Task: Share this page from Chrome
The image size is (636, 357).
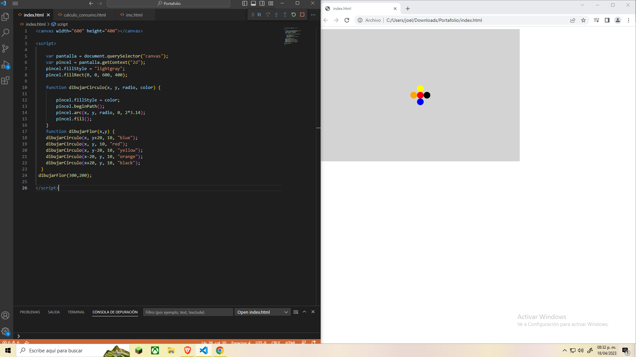Action: point(573,20)
